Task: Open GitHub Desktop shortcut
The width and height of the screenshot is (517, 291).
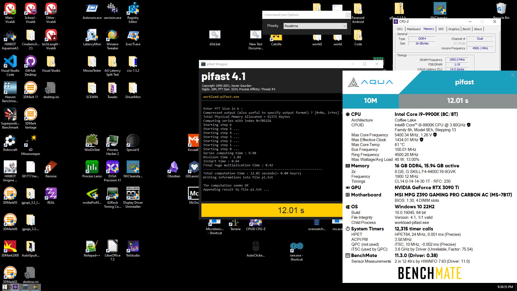Action: click(31, 66)
